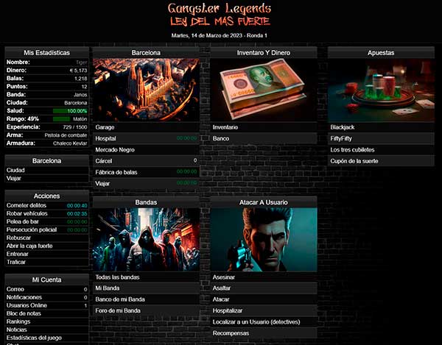Click the Janos gang name
This screenshot has width=442, height=345.
[80, 95]
